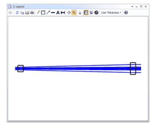Image resolution: width=165 pixels, height=127 pixels.
Task: Toggle the zoom magnifier tool
Action: (74, 13)
